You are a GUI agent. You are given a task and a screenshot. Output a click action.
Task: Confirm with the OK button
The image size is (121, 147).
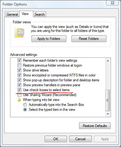click(x=56, y=139)
